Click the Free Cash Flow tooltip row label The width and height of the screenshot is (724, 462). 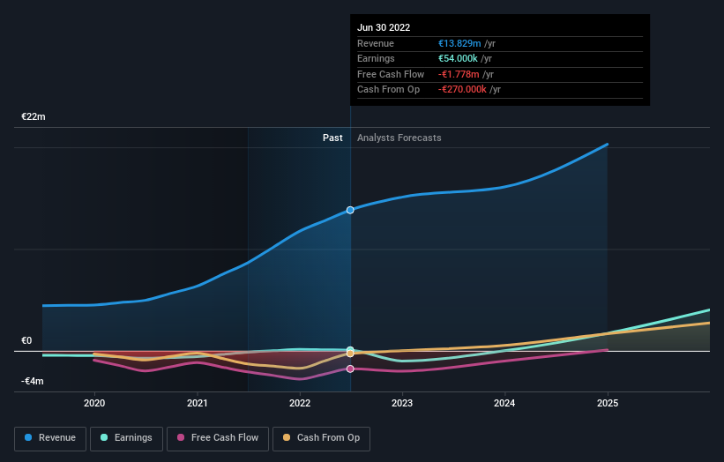391,74
